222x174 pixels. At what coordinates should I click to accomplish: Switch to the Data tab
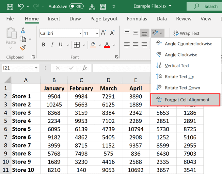[x=162, y=19]
